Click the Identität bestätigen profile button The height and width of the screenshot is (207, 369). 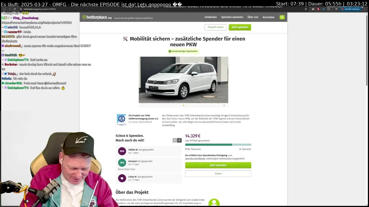click(351, 9)
